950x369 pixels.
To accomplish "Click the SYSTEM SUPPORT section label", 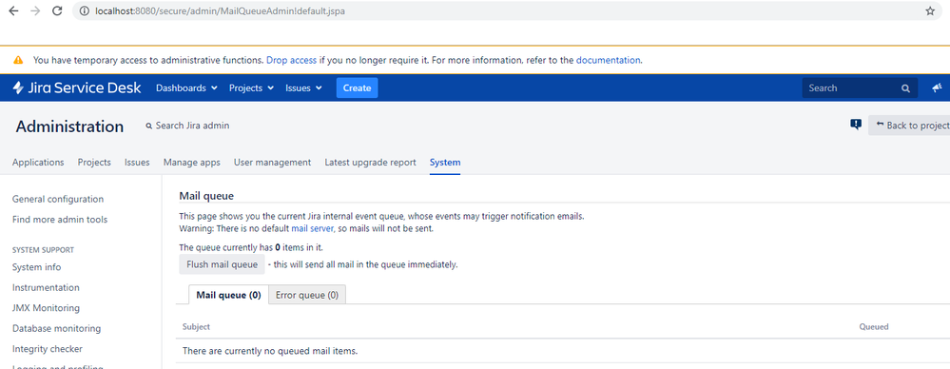I will [43, 249].
